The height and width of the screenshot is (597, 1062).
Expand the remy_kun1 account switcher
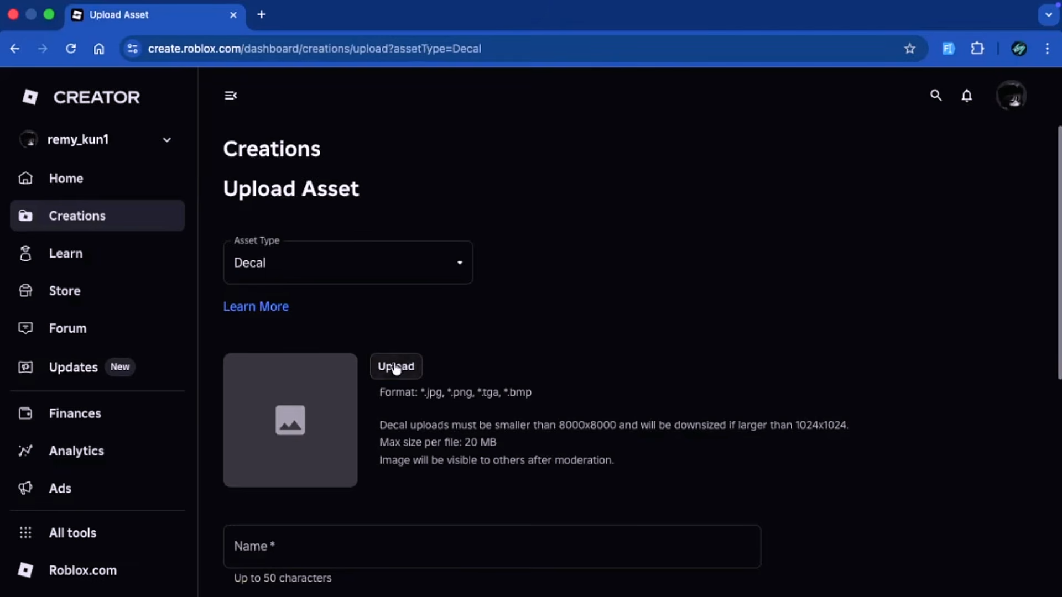click(166, 140)
